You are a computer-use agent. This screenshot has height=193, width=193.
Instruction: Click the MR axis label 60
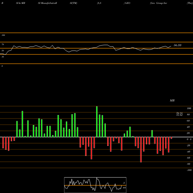[x=188, y=121]
